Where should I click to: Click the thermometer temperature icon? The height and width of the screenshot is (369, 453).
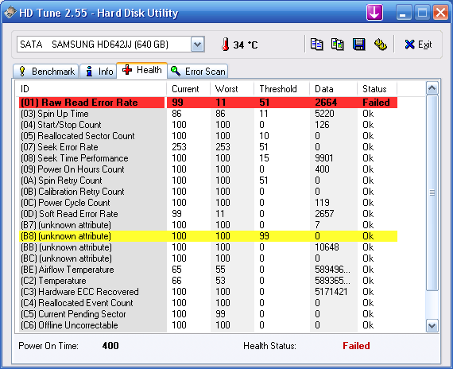(x=226, y=45)
